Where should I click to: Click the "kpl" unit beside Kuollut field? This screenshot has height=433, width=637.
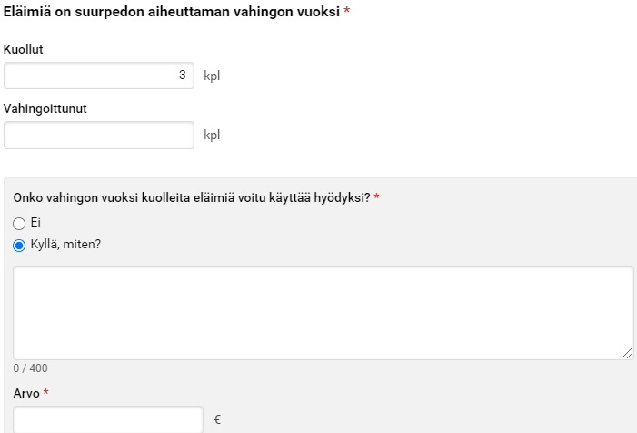click(212, 76)
